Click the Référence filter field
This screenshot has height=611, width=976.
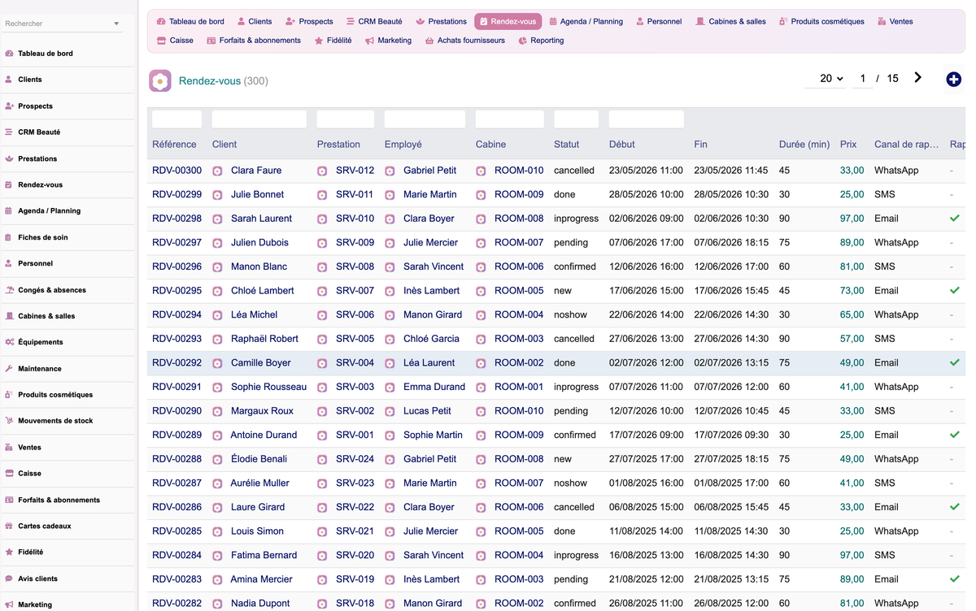[176, 119]
